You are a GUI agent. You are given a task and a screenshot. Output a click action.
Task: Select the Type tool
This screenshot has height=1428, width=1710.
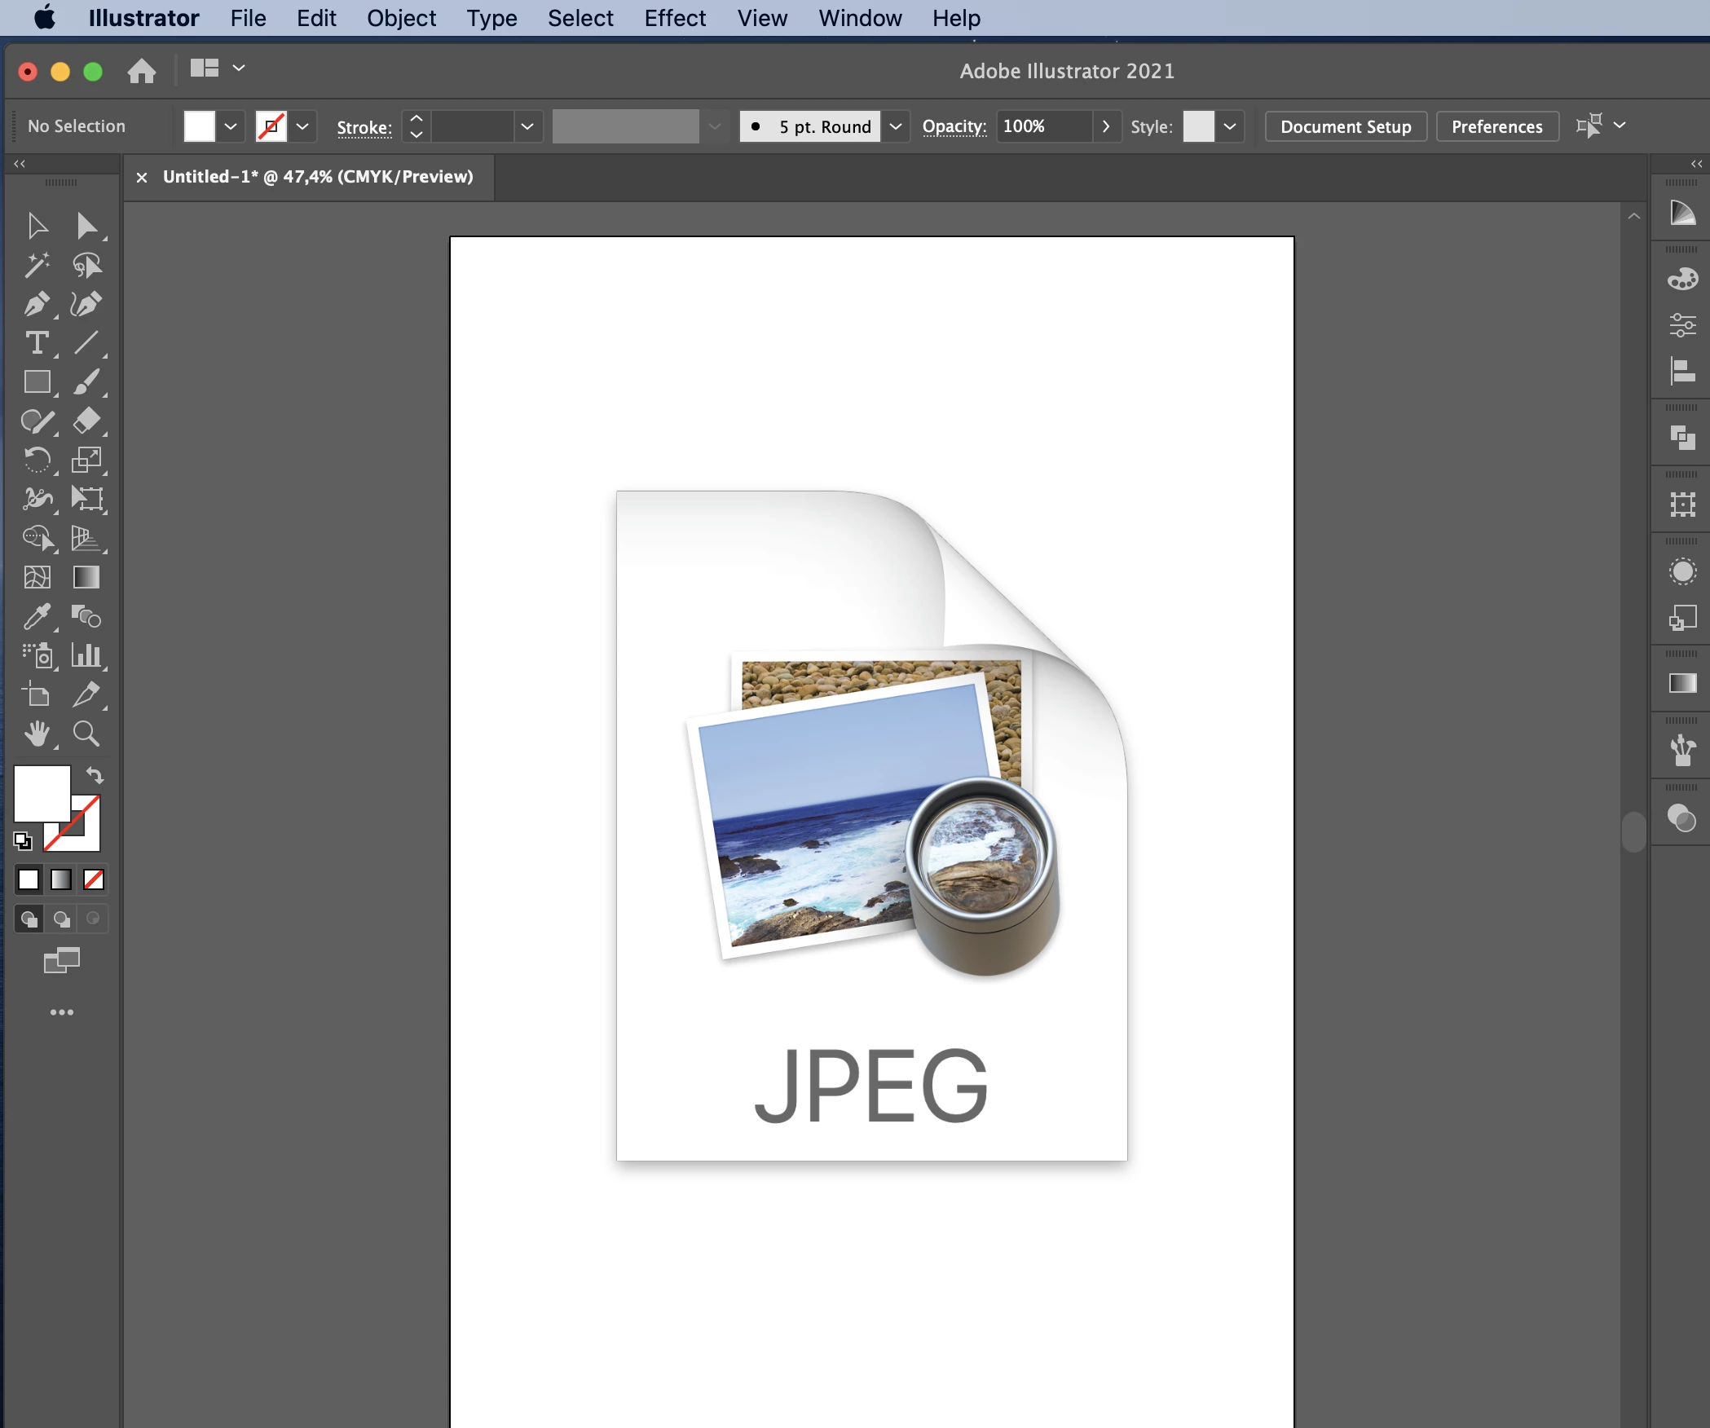[36, 343]
